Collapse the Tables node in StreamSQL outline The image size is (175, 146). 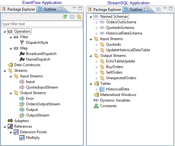point(91,84)
